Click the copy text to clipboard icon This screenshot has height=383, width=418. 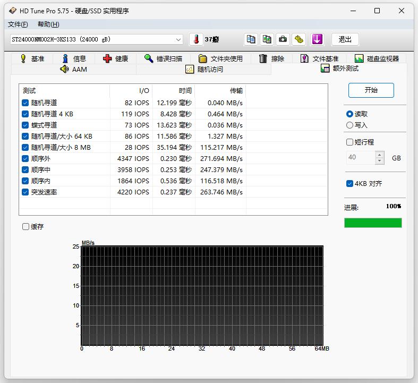pos(251,39)
